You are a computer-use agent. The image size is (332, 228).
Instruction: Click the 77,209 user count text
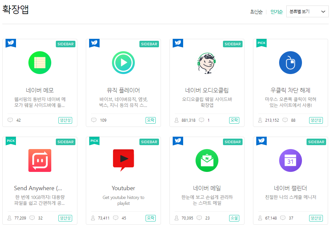click(20, 218)
